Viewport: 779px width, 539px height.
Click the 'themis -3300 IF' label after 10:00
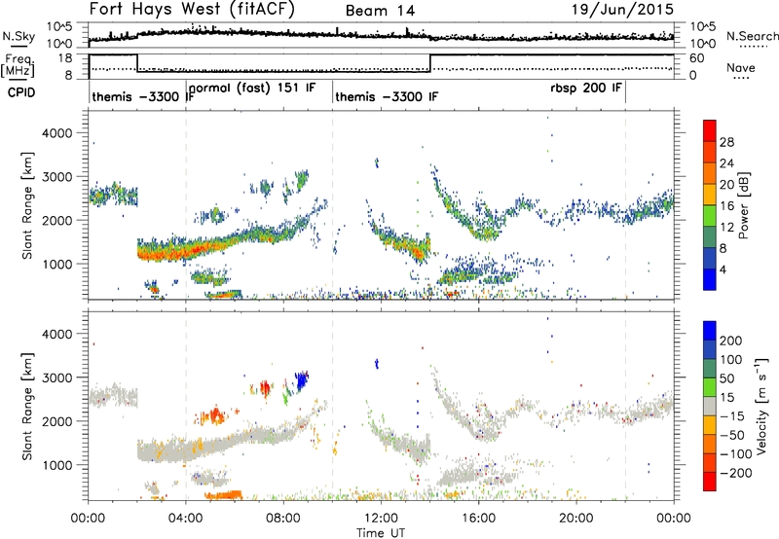pyautogui.click(x=387, y=96)
